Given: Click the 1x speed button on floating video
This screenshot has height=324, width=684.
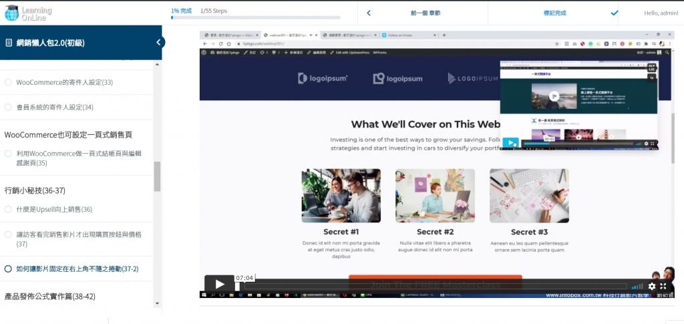Looking at the screenshot, I should tap(652, 77).
